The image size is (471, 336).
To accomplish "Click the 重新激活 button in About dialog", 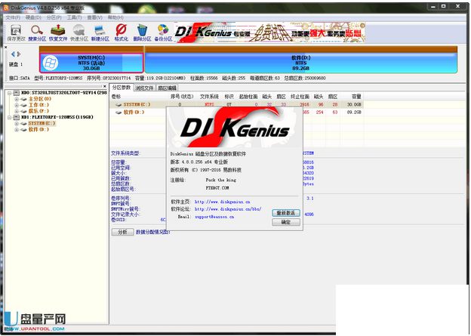I will coord(285,213).
